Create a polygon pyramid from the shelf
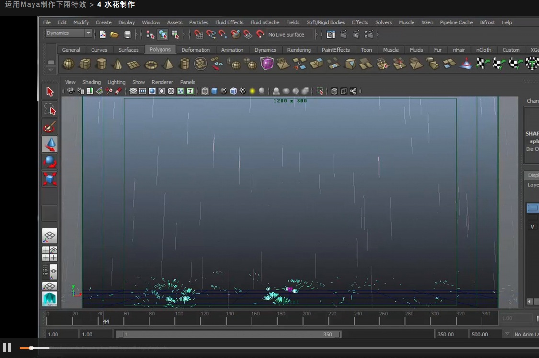The image size is (539, 358). (x=168, y=64)
